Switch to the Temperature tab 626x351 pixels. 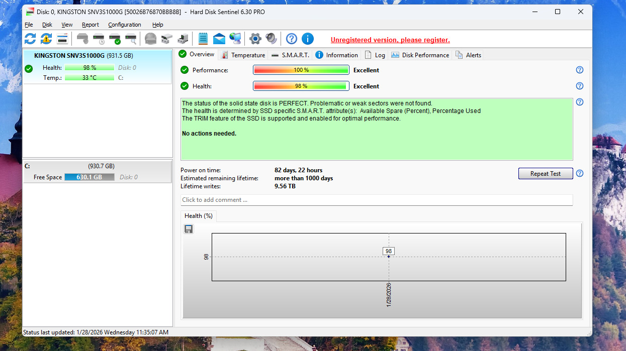coord(243,55)
